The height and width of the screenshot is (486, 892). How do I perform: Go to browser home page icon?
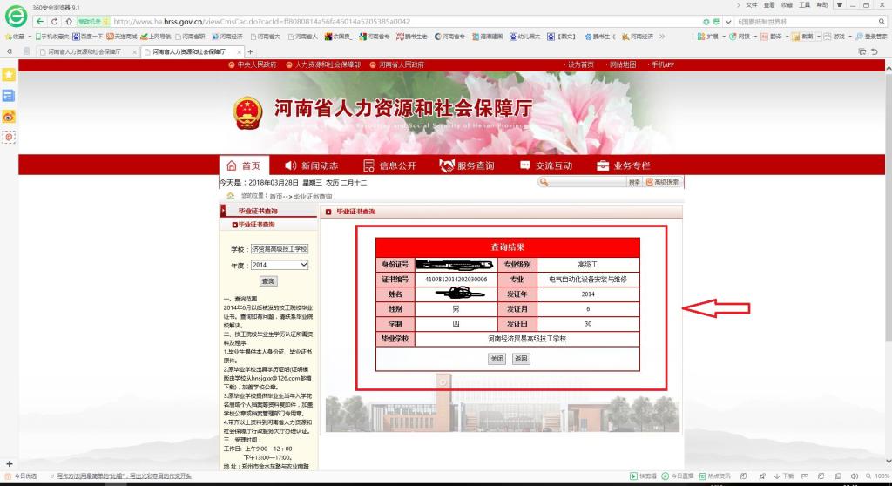click(x=68, y=21)
